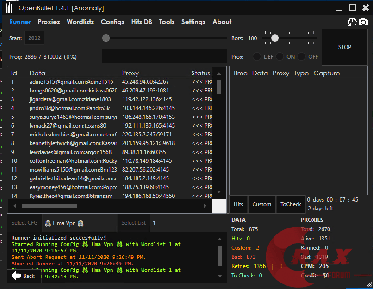373x289 pixels.
Task: Select the OFF proxy mode radio
Action: pyautogui.click(x=302, y=57)
